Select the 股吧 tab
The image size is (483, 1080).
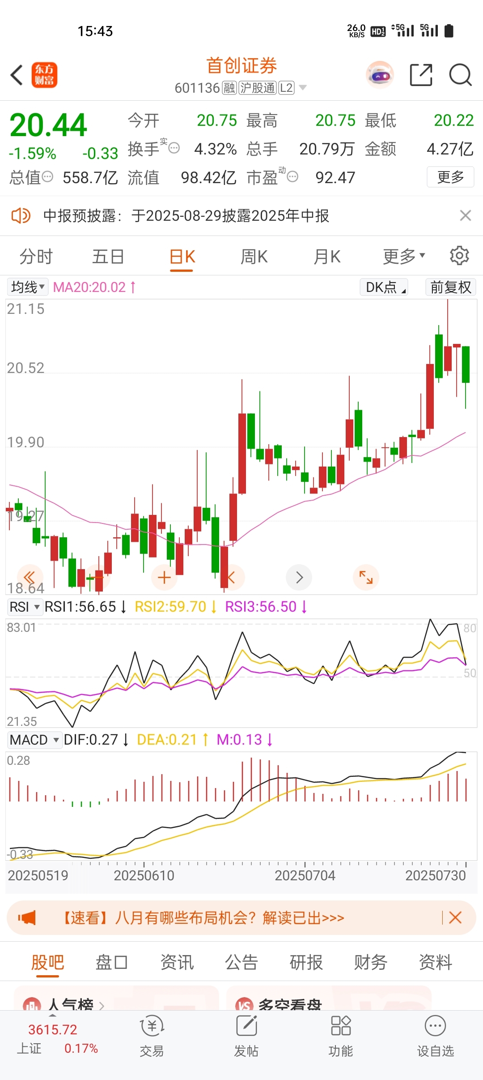tap(47, 962)
